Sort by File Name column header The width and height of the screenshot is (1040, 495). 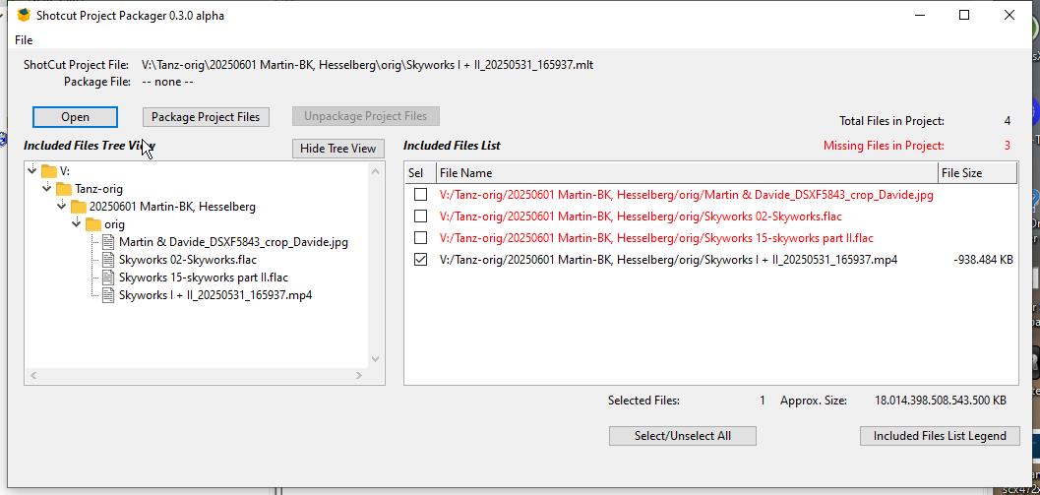pyautogui.click(x=687, y=173)
